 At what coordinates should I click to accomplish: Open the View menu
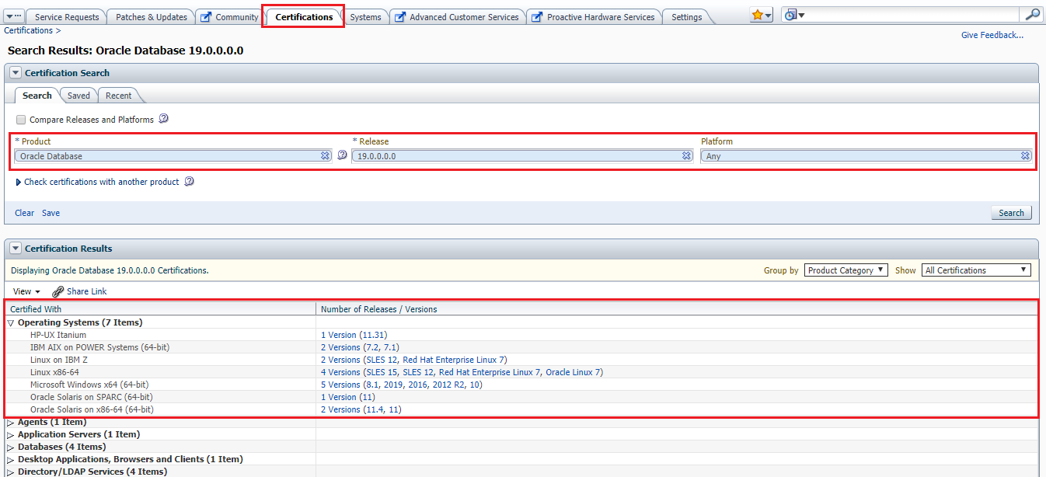(26, 291)
